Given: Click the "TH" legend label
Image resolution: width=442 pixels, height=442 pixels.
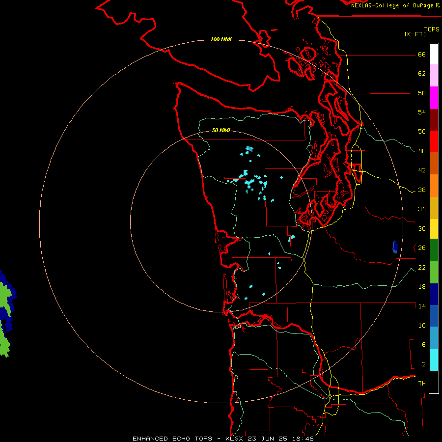Looking at the screenshot, I should pos(422,384).
